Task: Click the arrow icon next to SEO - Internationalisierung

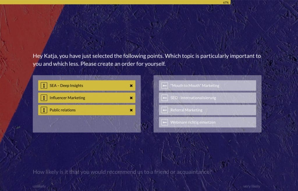Action: tap(165, 98)
